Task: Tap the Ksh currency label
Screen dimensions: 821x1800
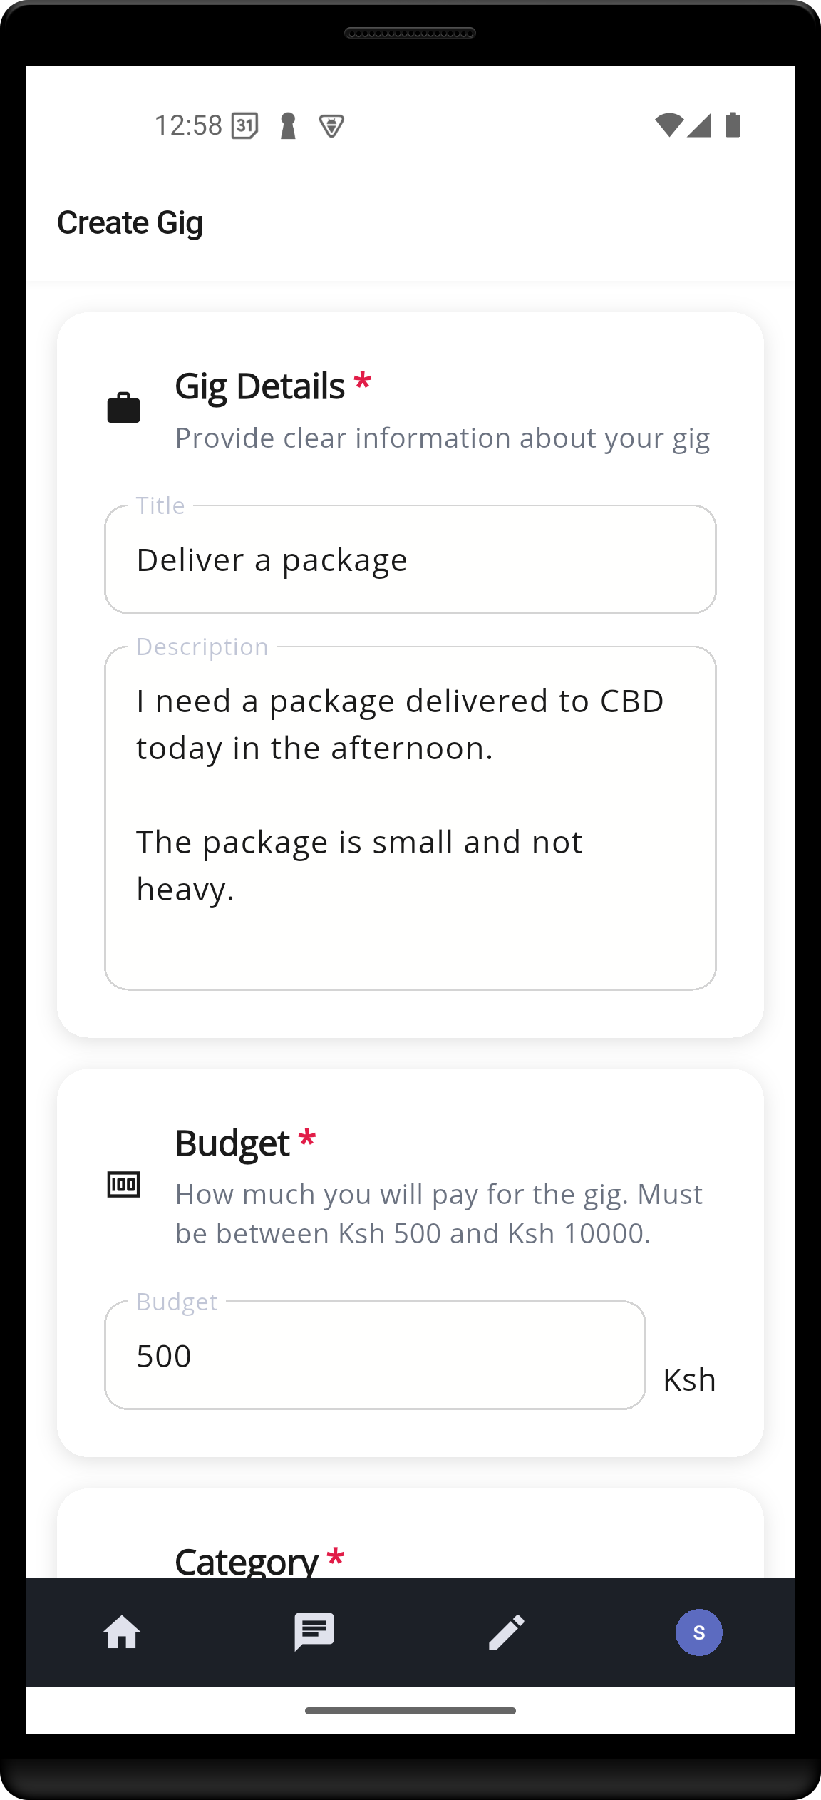Action: (x=689, y=1380)
